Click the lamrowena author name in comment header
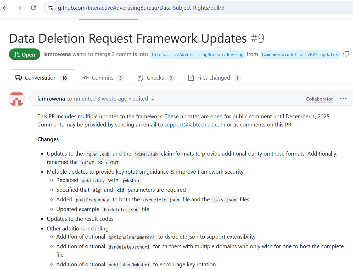This screenshot has height=270, width=353. 51,99
